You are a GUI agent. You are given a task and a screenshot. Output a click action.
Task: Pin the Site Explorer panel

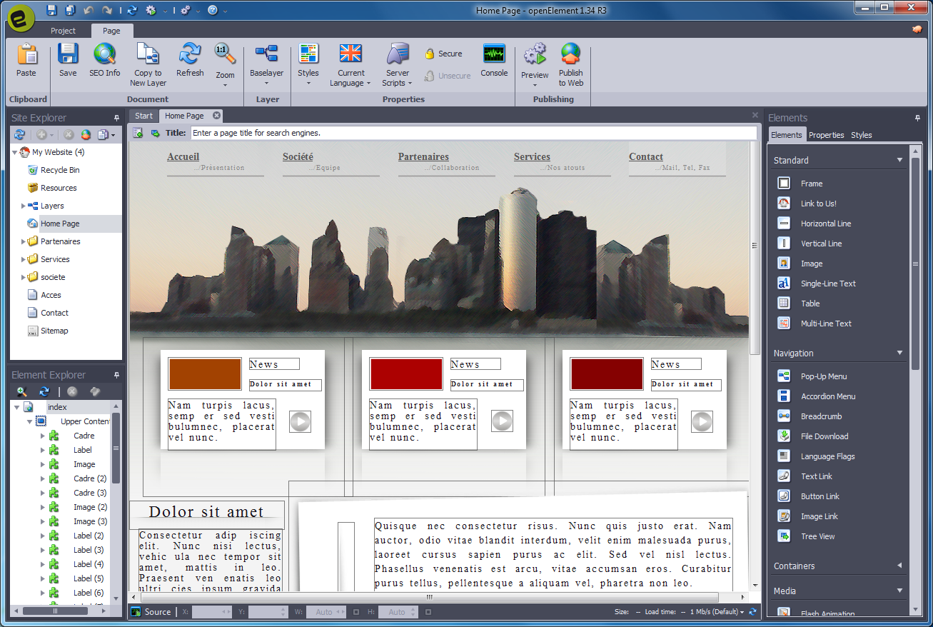click(116, 118)
